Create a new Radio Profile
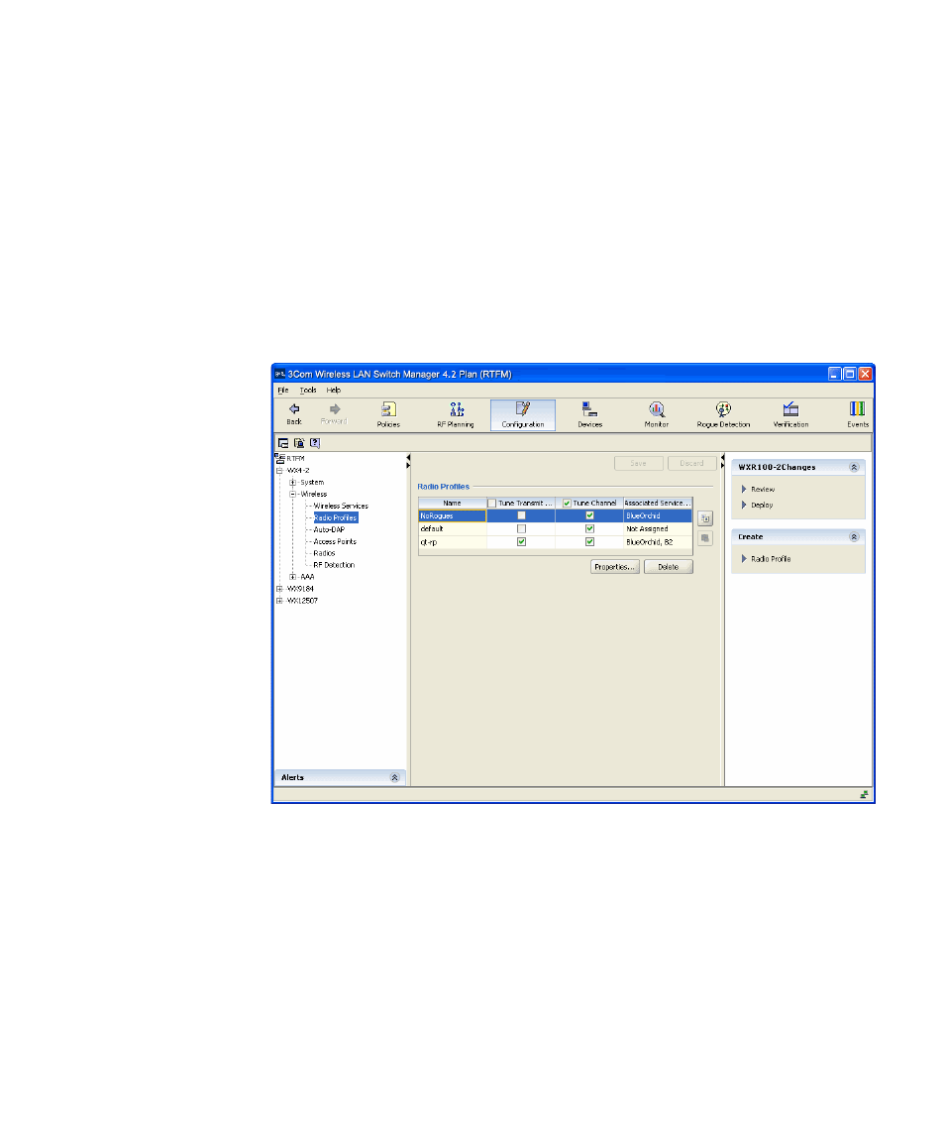This screenshot has height=1135, width=945. click(x=771, y=559)
